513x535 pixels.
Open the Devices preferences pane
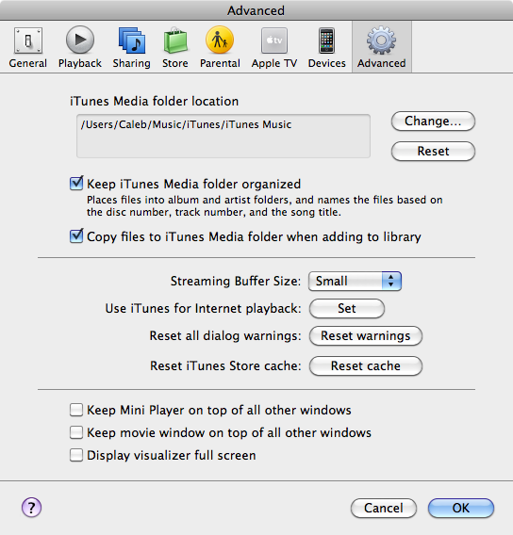327,48
